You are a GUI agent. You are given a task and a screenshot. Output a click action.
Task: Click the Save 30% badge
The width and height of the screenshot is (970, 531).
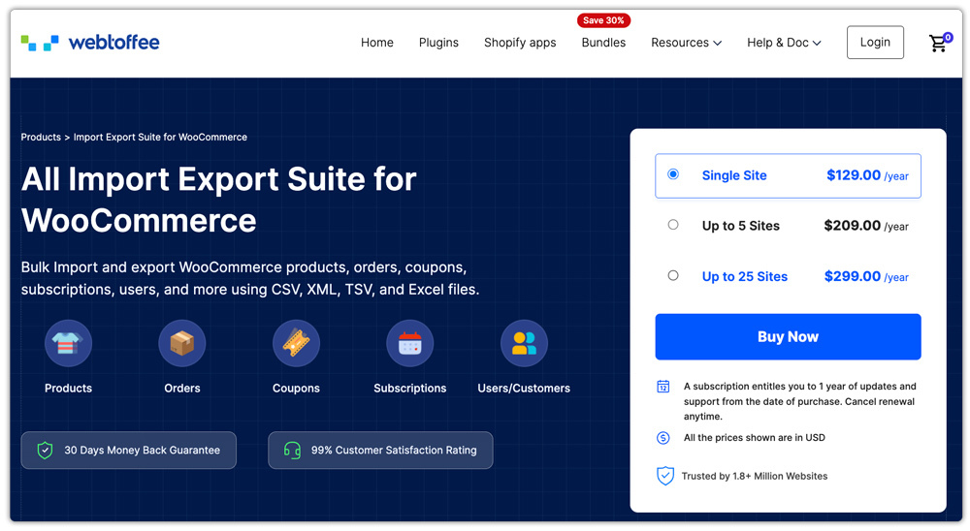coord(603,20)
